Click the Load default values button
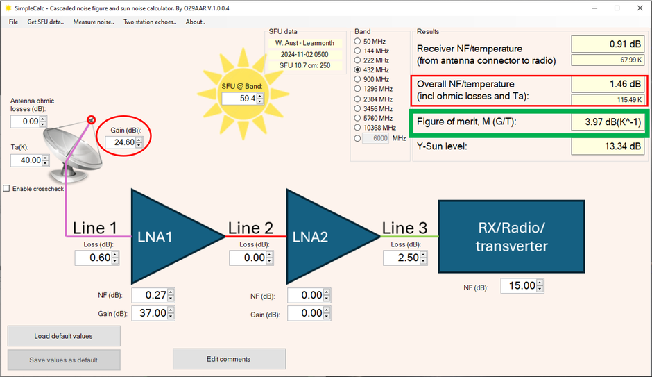Viewport: 652px width, 377px height. pos(64,336)
